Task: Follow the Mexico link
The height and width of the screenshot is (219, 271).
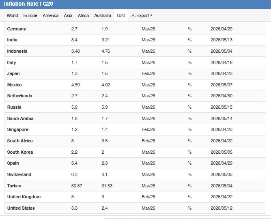Action: click(15, 85)
